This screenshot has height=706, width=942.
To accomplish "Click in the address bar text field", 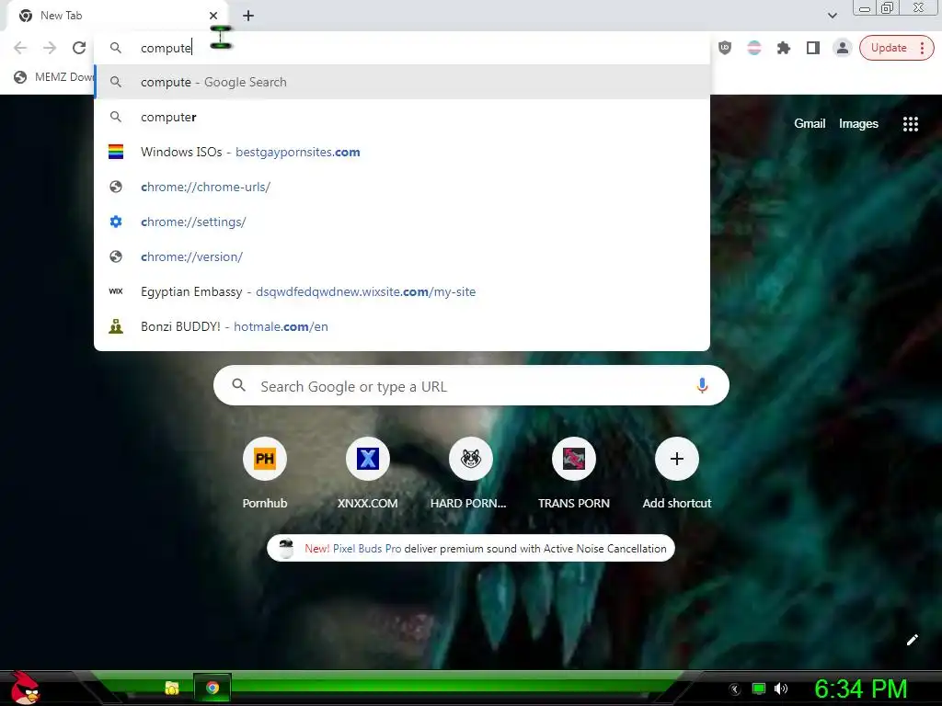I will click(402, 48).
